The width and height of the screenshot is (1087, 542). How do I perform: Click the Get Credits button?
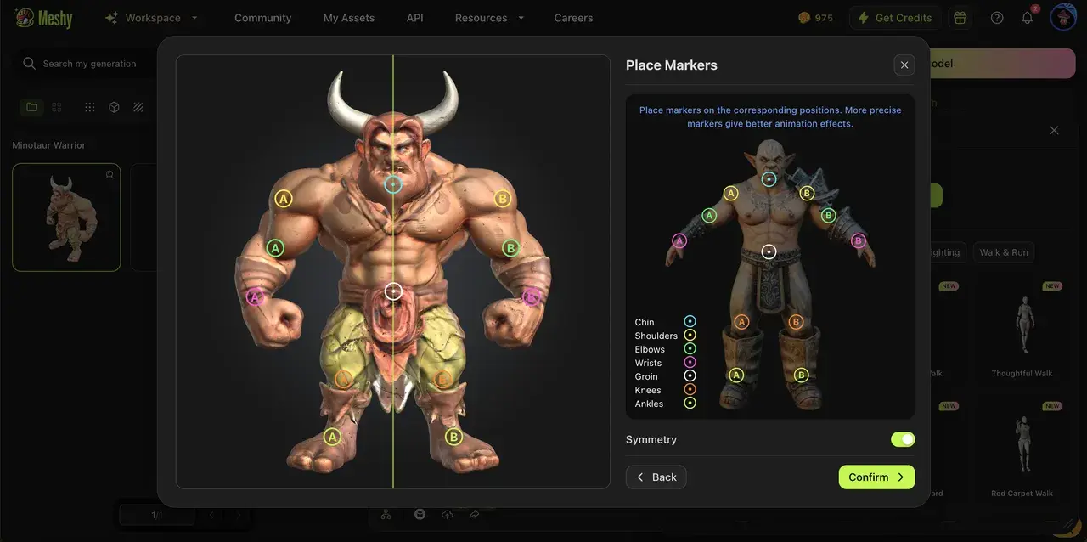(x=894, y=18)
